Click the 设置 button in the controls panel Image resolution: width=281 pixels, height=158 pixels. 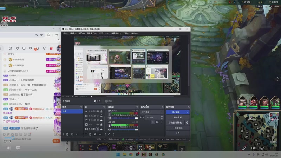point(178,133)
